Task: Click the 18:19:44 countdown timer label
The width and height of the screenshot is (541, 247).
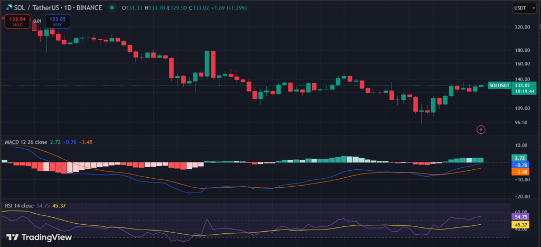Action: point(522,92)
